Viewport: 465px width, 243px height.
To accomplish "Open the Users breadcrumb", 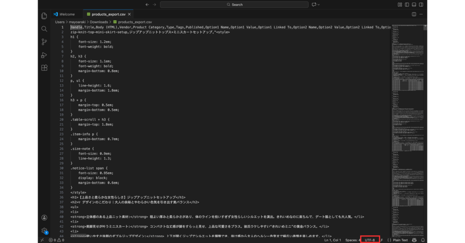I will point(59,22).
